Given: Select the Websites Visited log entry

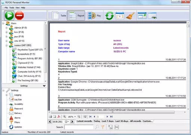Looking at the screenshot, I should [x=29, y=67].
